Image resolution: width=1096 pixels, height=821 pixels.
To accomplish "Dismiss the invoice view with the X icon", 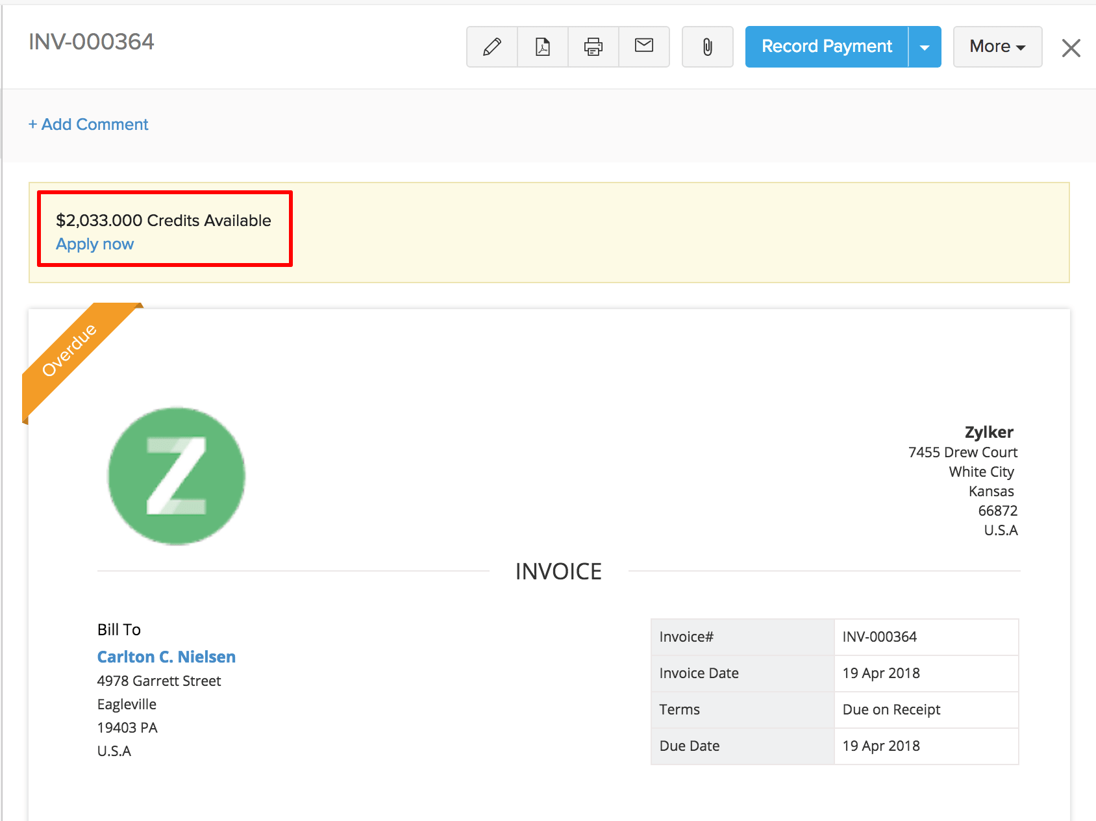I will point(1071,47).
